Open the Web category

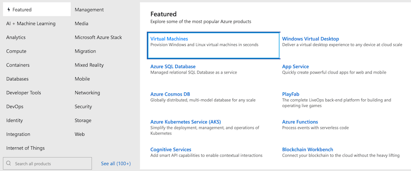pyautogui.click(x=79, y=134)
